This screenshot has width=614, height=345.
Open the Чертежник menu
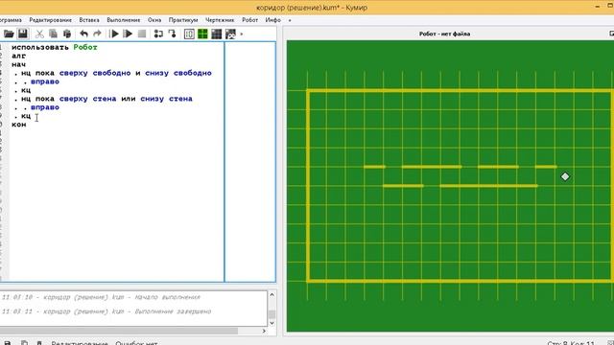point(220,20)
